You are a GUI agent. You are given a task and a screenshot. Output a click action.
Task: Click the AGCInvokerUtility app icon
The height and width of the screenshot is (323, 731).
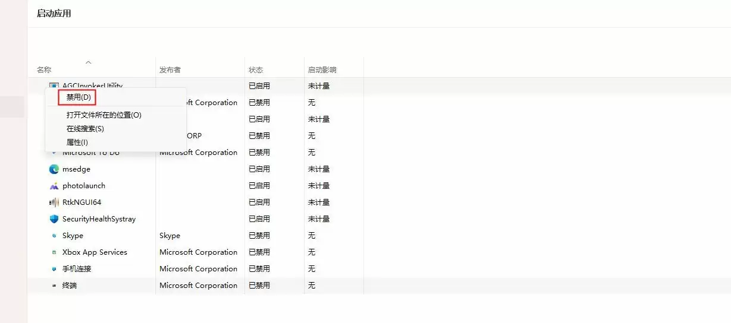point(54,86)
